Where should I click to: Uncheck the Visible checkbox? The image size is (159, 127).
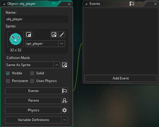click(8, 73)
